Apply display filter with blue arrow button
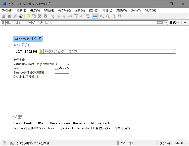This screenshot has width=189, height=146. 160,23
